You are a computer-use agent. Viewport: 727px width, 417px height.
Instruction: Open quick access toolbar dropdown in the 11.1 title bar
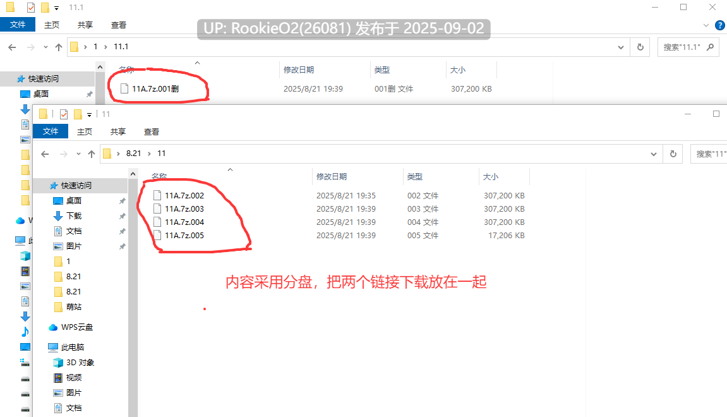57,8
